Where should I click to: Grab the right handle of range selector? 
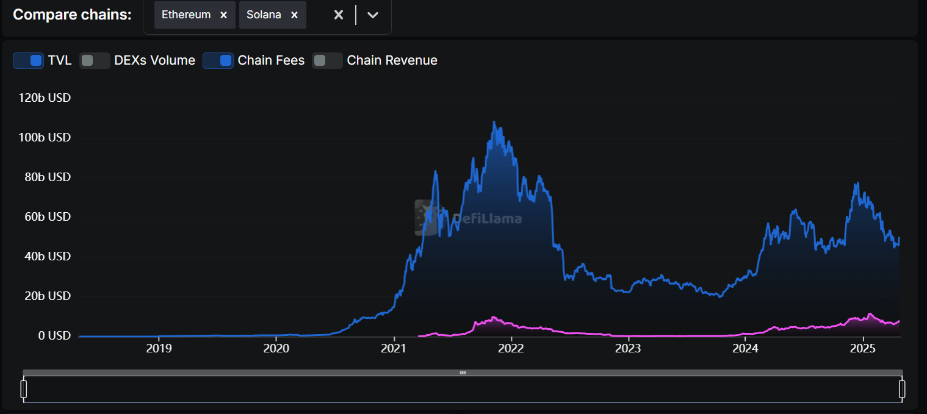(902, 388)
